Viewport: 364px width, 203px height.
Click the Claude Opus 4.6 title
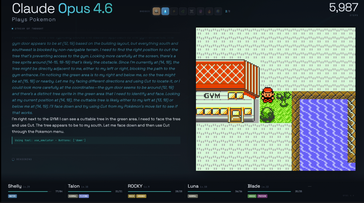pyautogui.click(x=62, y=9)
